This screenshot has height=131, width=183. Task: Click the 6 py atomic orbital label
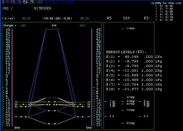point(147,104)
